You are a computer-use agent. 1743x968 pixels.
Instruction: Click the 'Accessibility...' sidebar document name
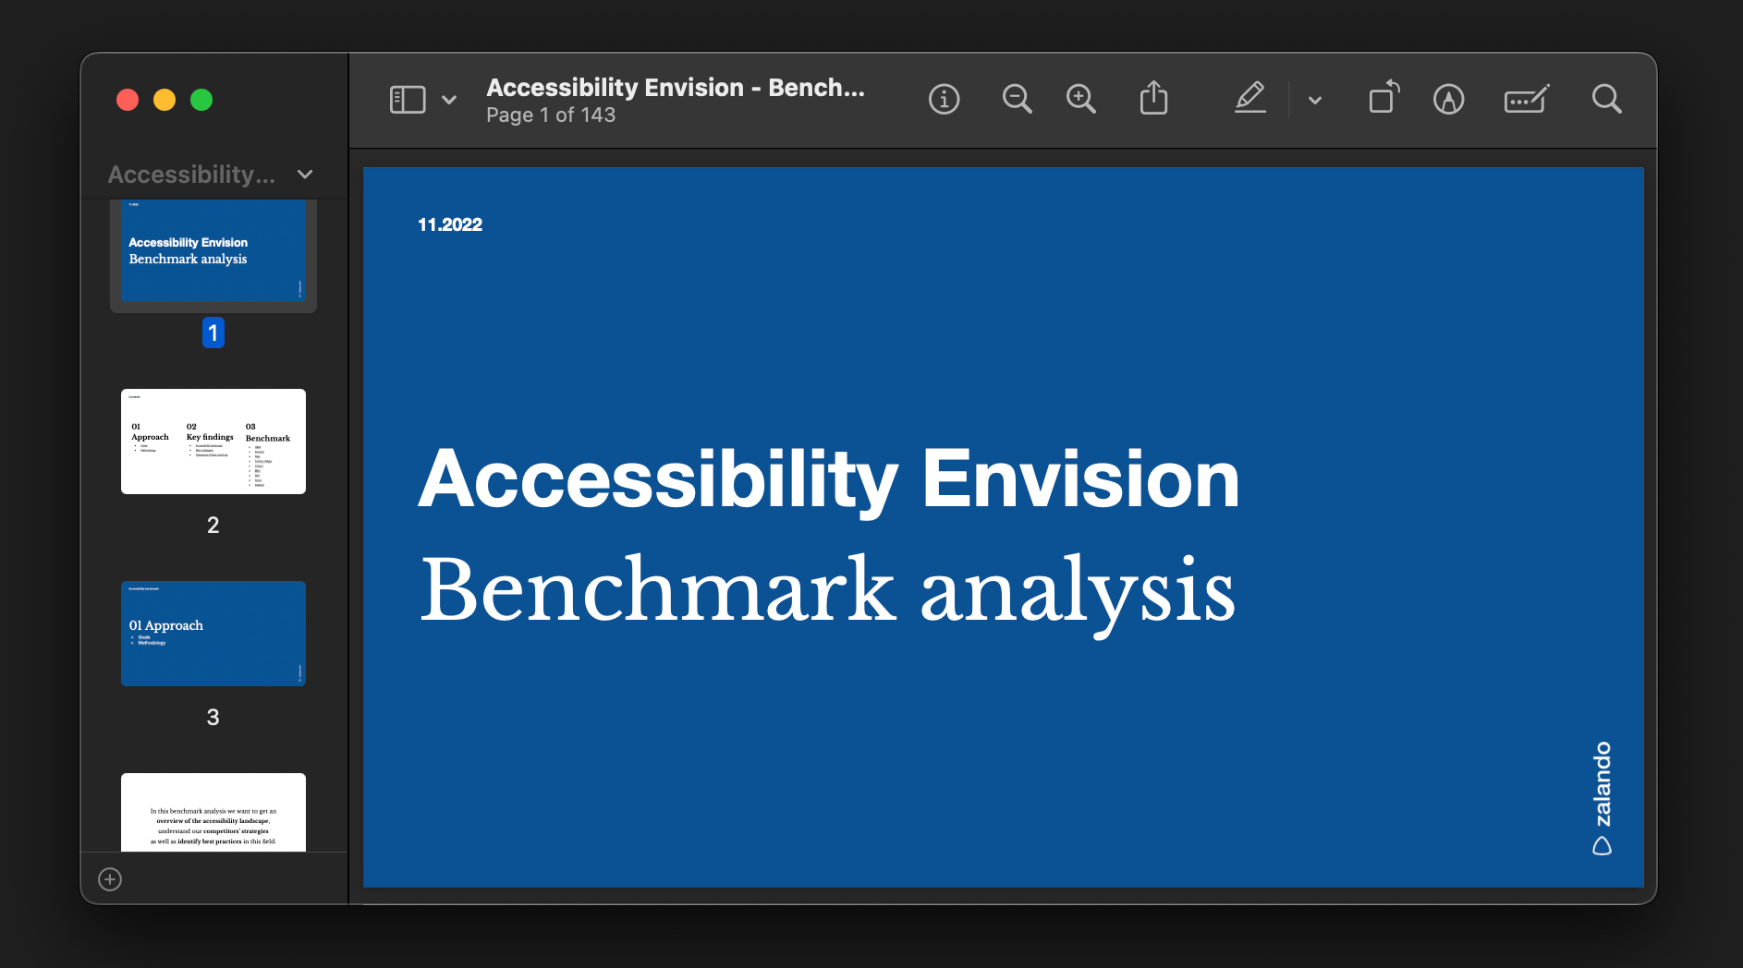(192, 175)
